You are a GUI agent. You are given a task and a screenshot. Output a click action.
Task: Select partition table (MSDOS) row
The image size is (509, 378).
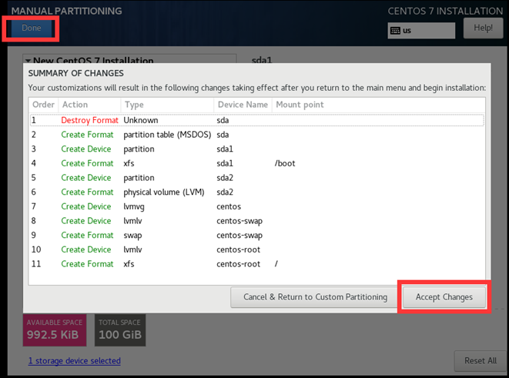(256, 135)
